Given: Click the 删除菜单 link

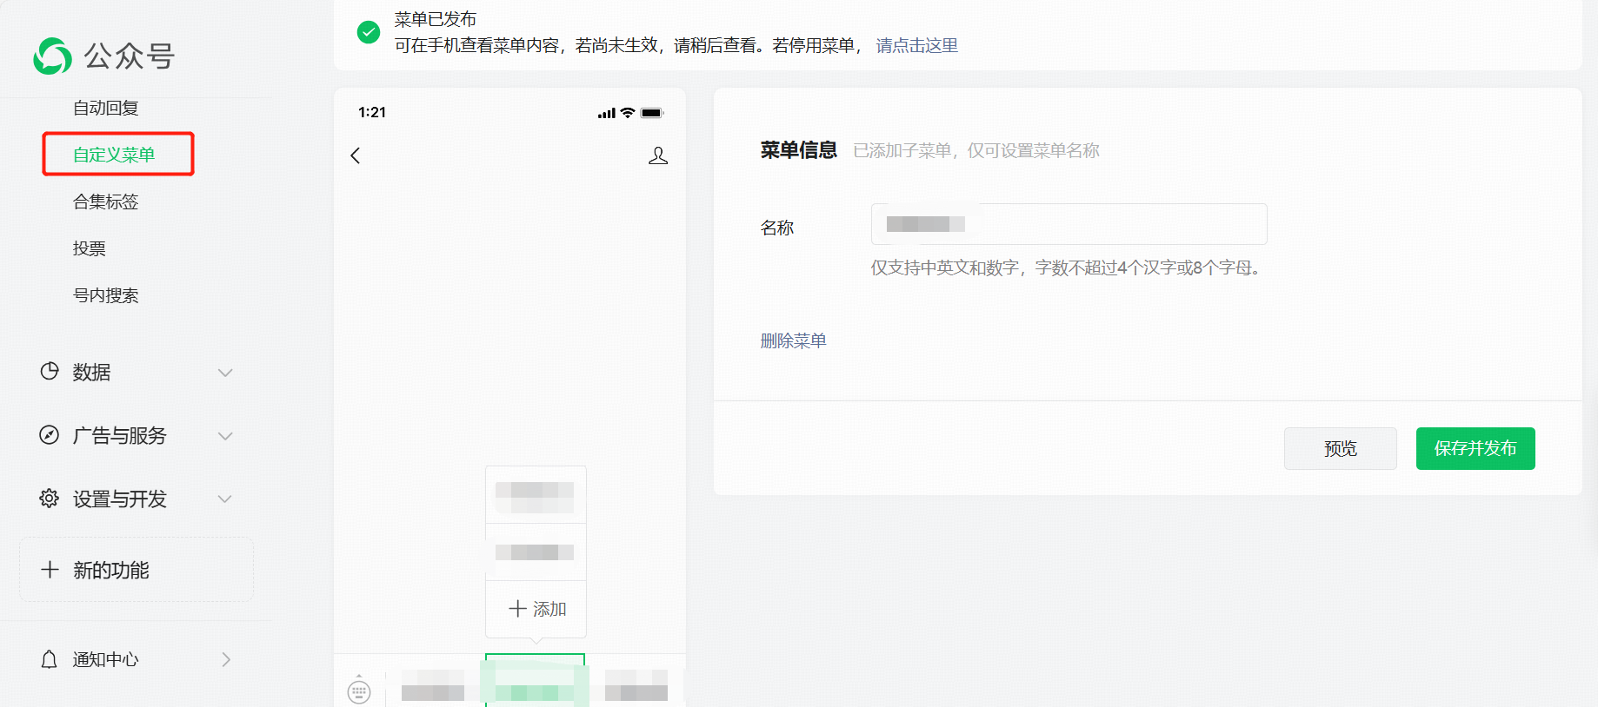Looking at the screenshot, I should pyautogui.click(x=793, y=340).
